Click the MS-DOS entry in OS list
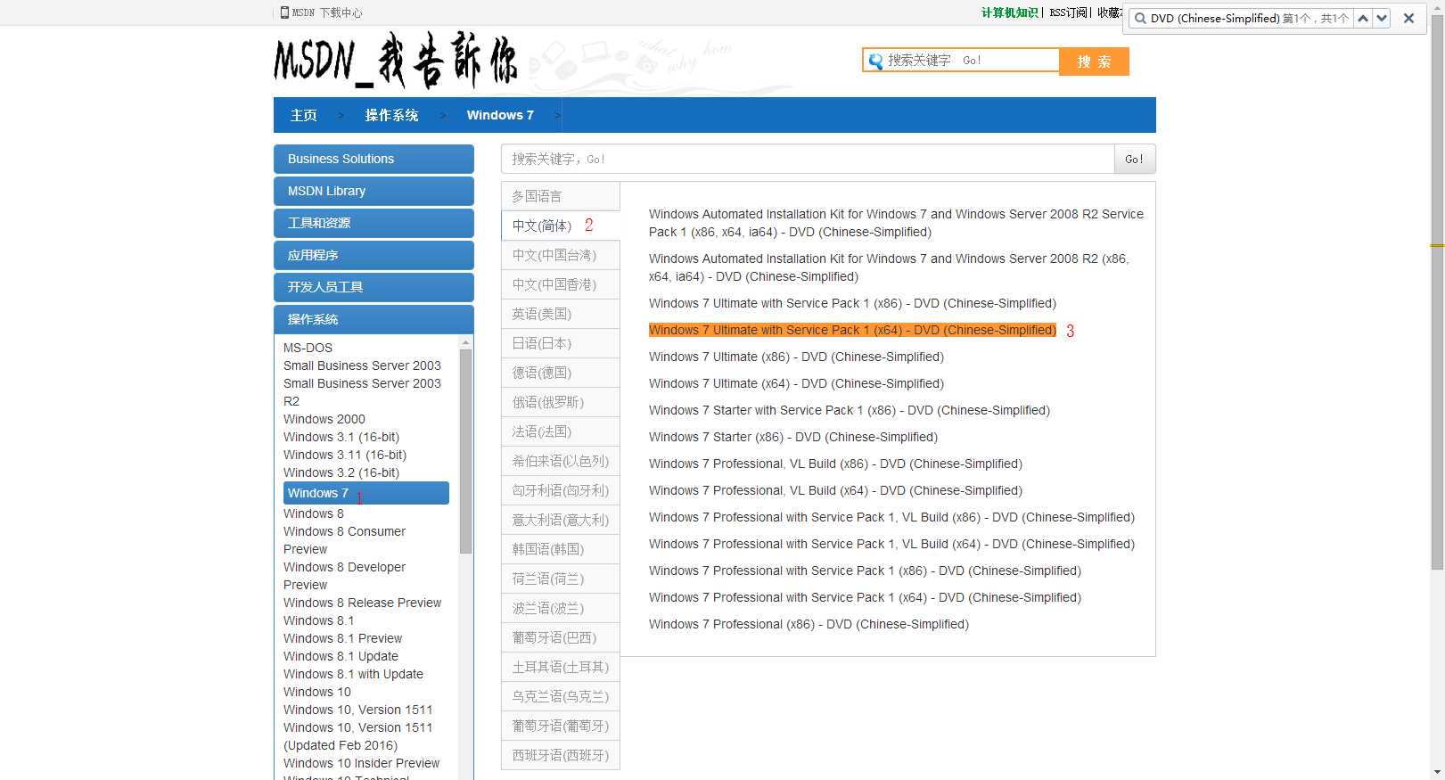 pyautogui.click(x=308, y=348)
